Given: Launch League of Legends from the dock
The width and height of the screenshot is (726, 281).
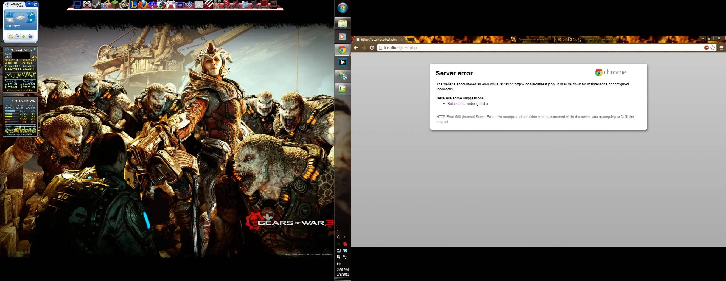Looking at the screenshot, I should click(134, 4).
